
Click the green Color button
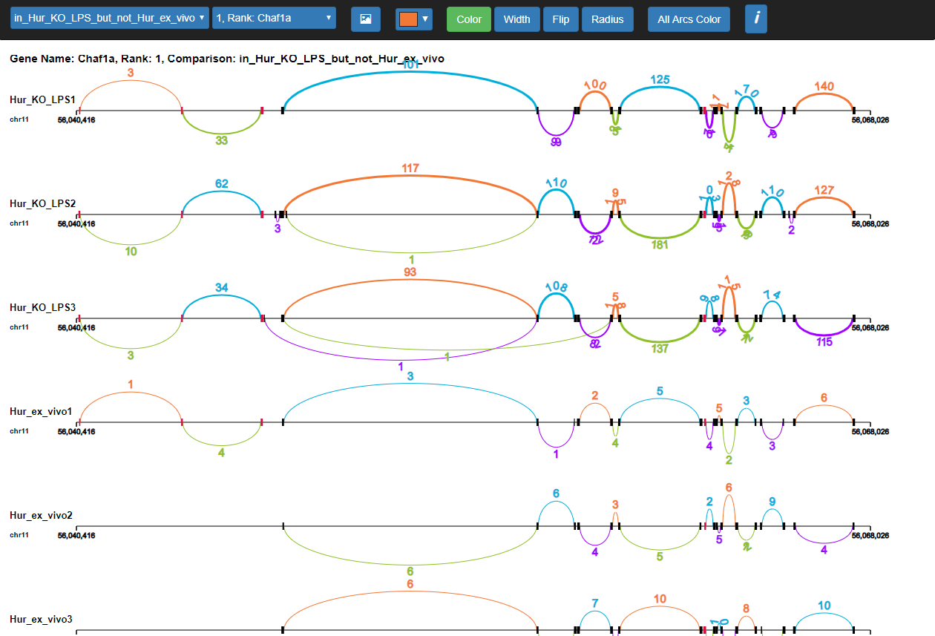pyautogui.click(x=468, y=19)
